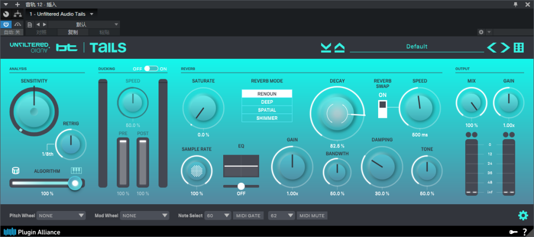Expand the Unfiltered Audio Tails plugin dropdown
Viewport: 534px width, 237px height.
92,14
